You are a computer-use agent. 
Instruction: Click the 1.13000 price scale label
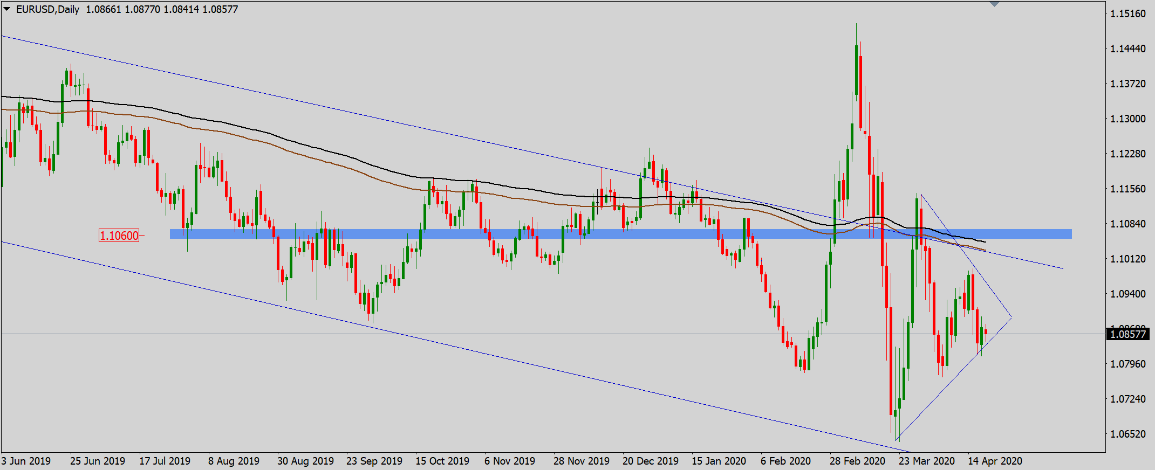pyautogui.click(x=1128, y=119)
